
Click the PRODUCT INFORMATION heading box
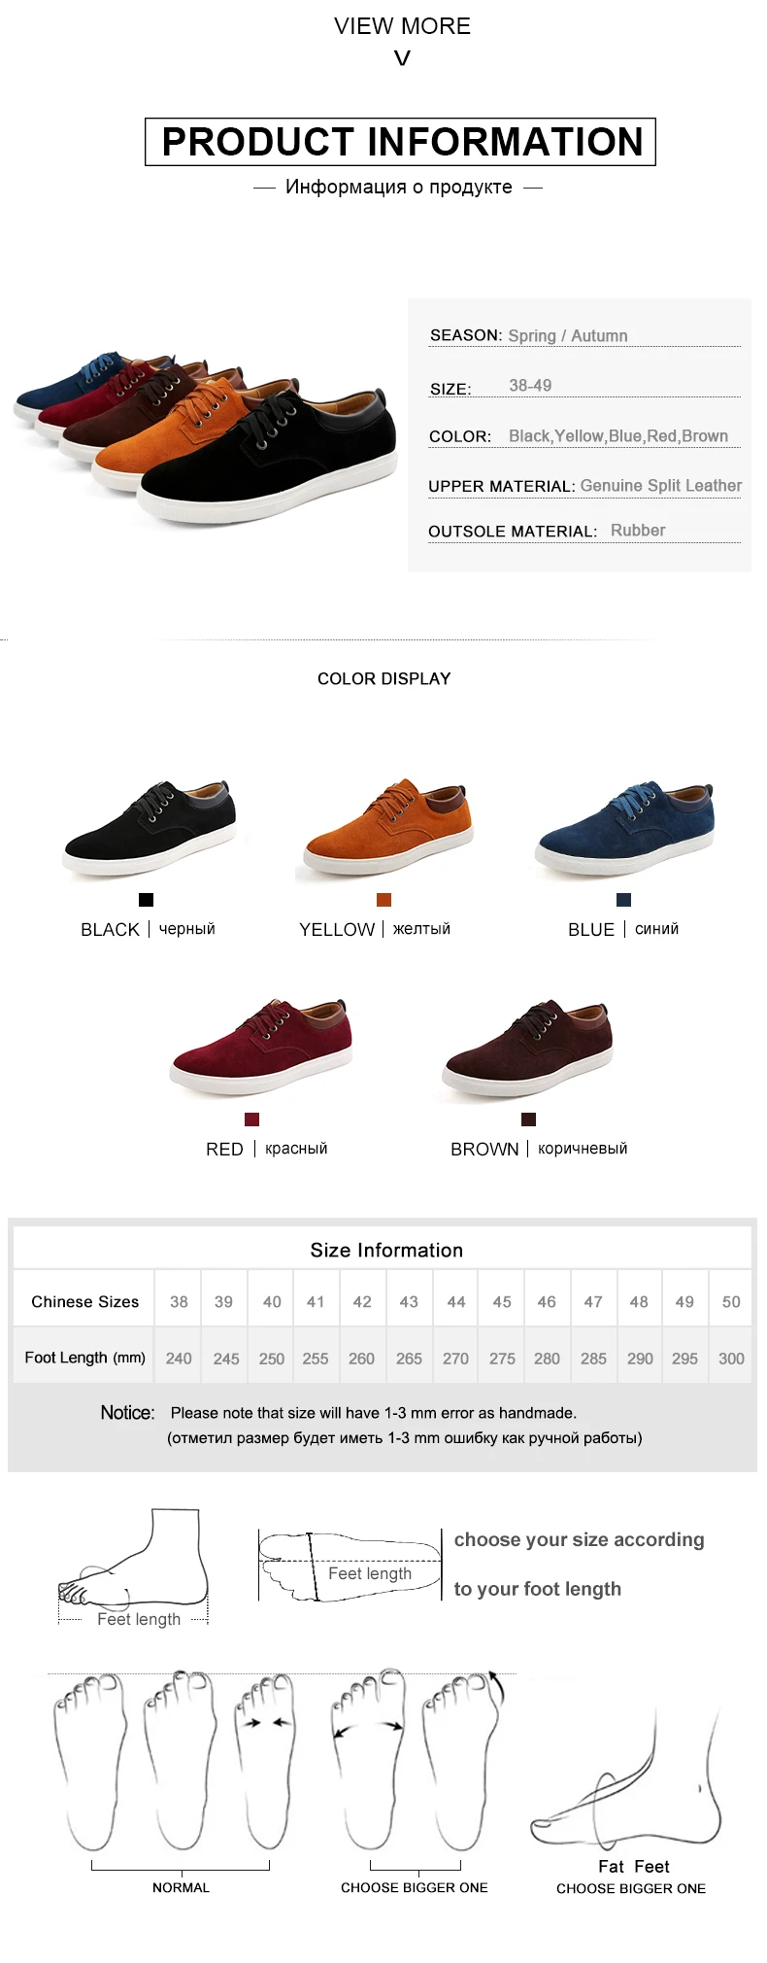[400, 142]
